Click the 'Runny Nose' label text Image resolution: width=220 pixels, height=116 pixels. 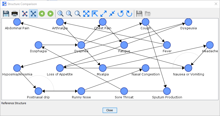tap(81, 97)
